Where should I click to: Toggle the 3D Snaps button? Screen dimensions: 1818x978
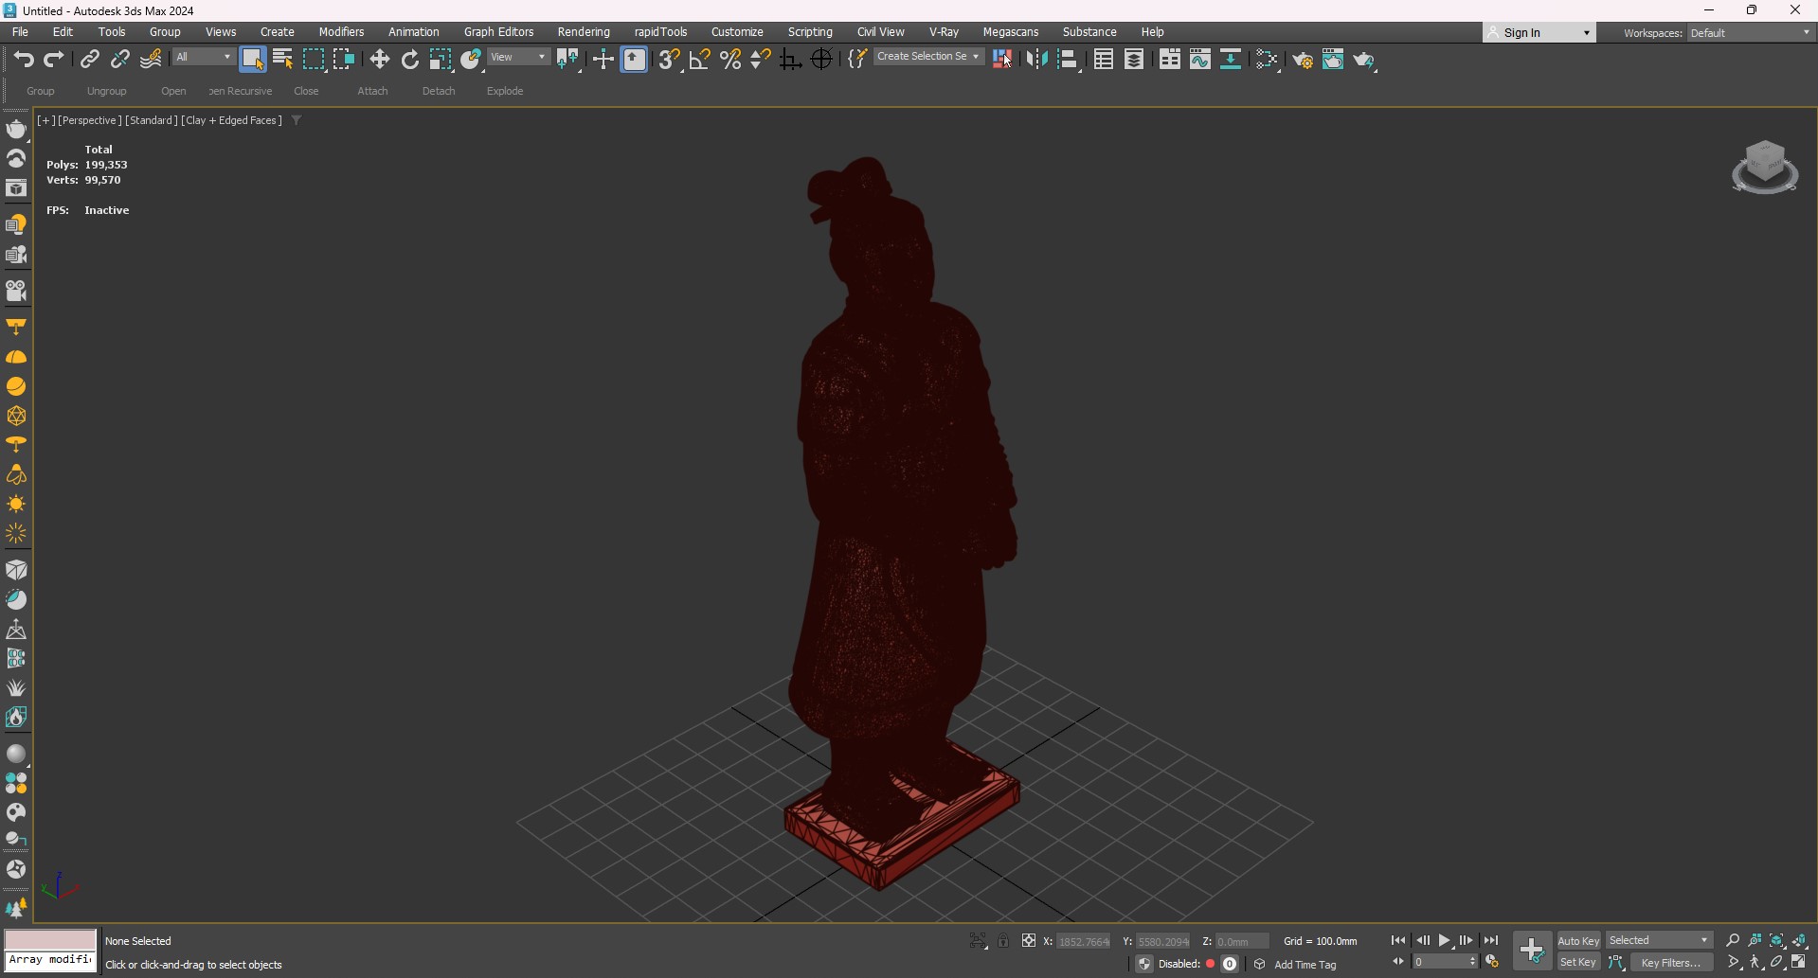pyautogui.click(x=670, y=60)
